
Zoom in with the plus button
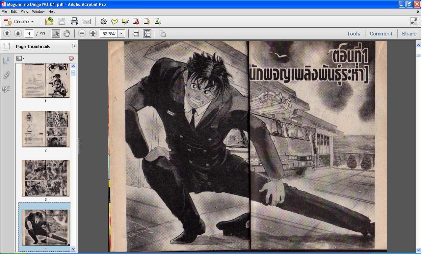[93, 34]
